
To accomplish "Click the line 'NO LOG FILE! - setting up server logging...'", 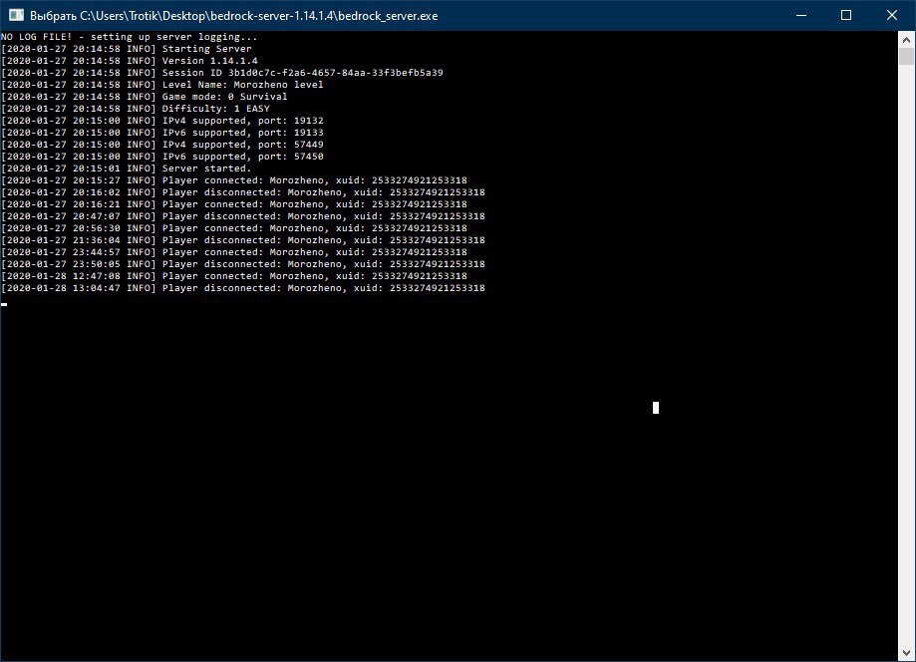I will (130, 37).
